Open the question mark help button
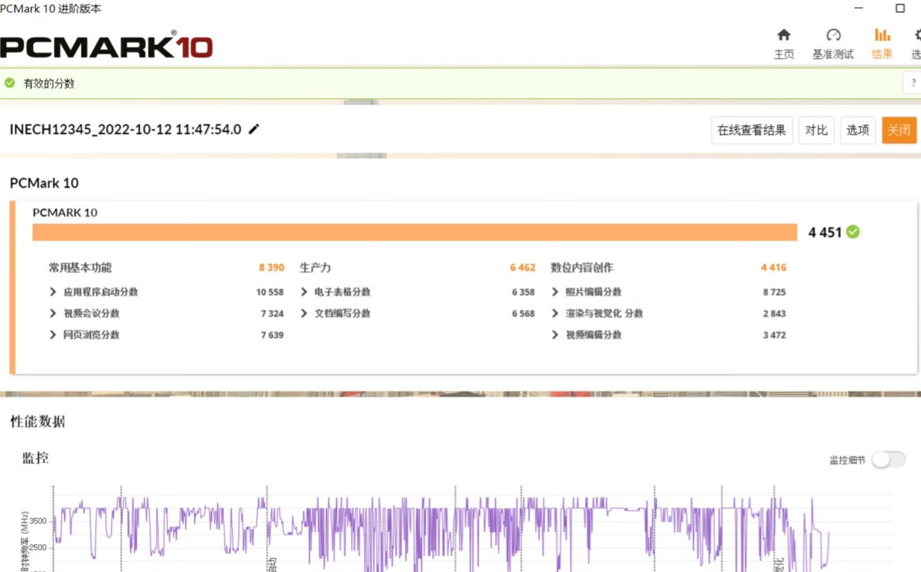This screenshot has width=921, height=572. point(913,83)
